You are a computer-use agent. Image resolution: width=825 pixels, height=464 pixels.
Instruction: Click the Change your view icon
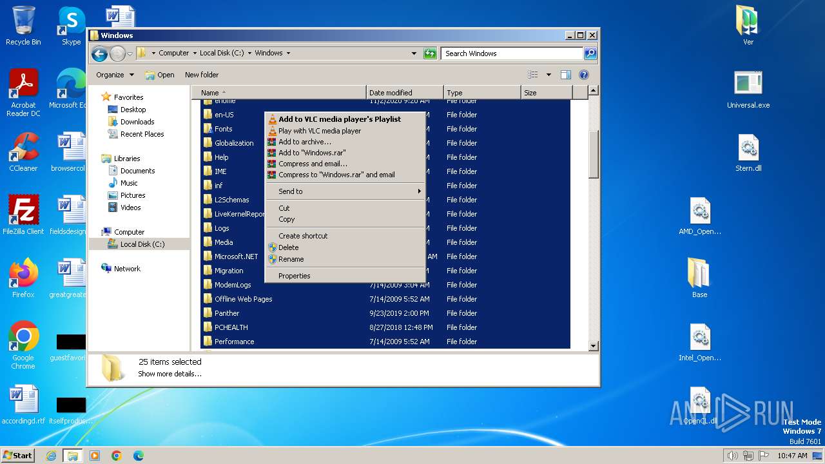533,75
